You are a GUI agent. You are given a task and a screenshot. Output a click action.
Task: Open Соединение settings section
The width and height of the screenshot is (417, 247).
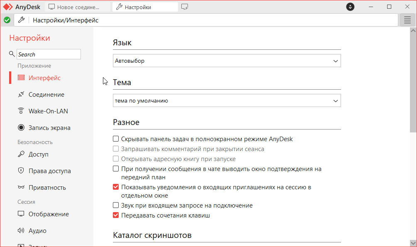point(46,95)
